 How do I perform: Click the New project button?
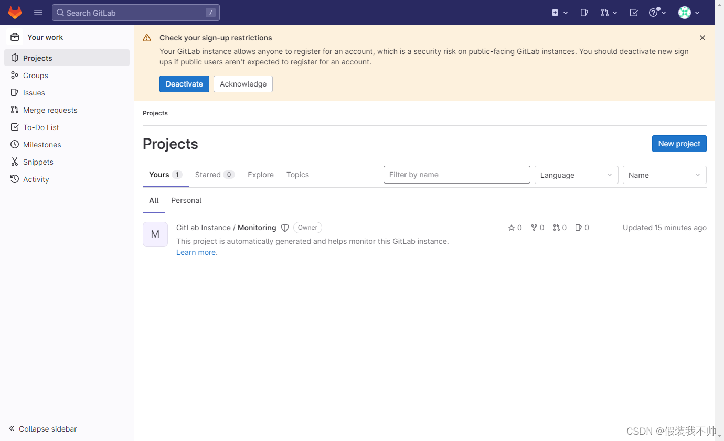click(679, 144)
